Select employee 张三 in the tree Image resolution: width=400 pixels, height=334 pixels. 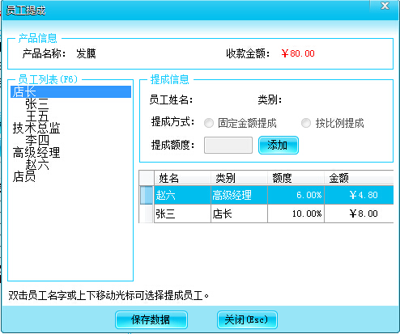37,104
